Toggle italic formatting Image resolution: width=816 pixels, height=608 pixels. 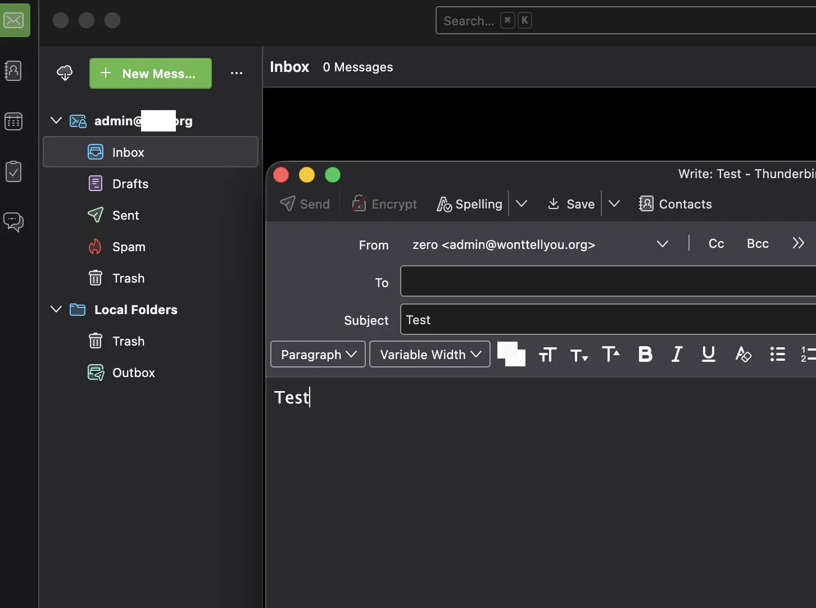point(677,354)
